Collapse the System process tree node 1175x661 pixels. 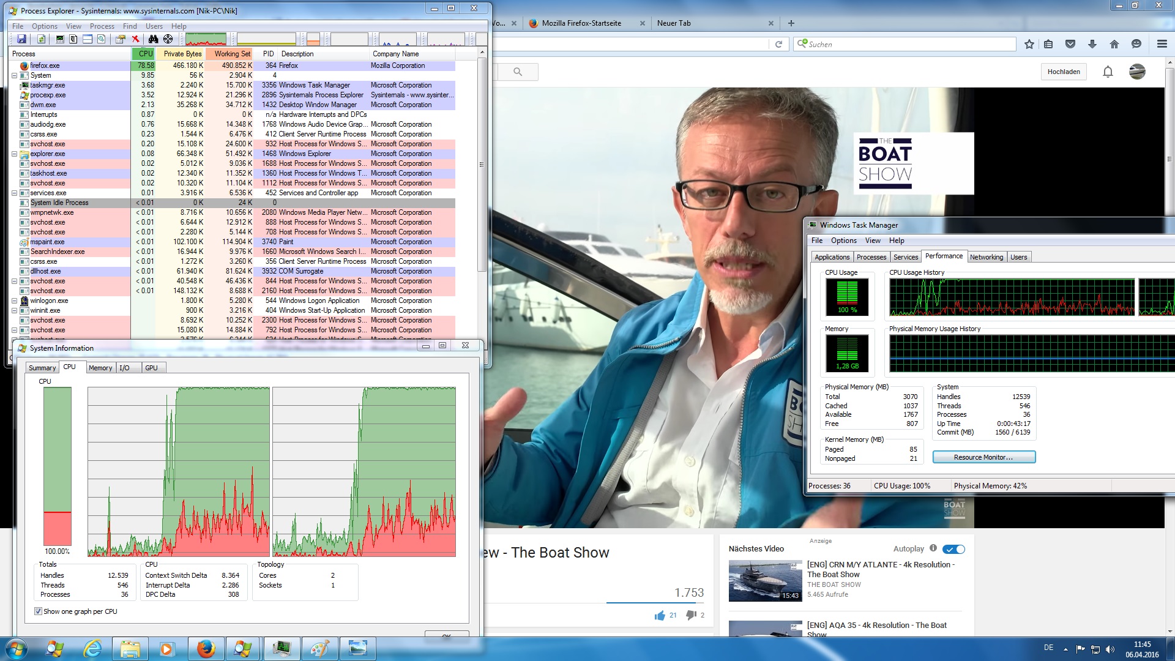point(14,75)
